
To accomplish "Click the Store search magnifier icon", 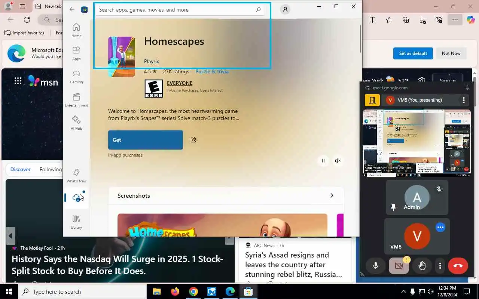I will point(258,10).
